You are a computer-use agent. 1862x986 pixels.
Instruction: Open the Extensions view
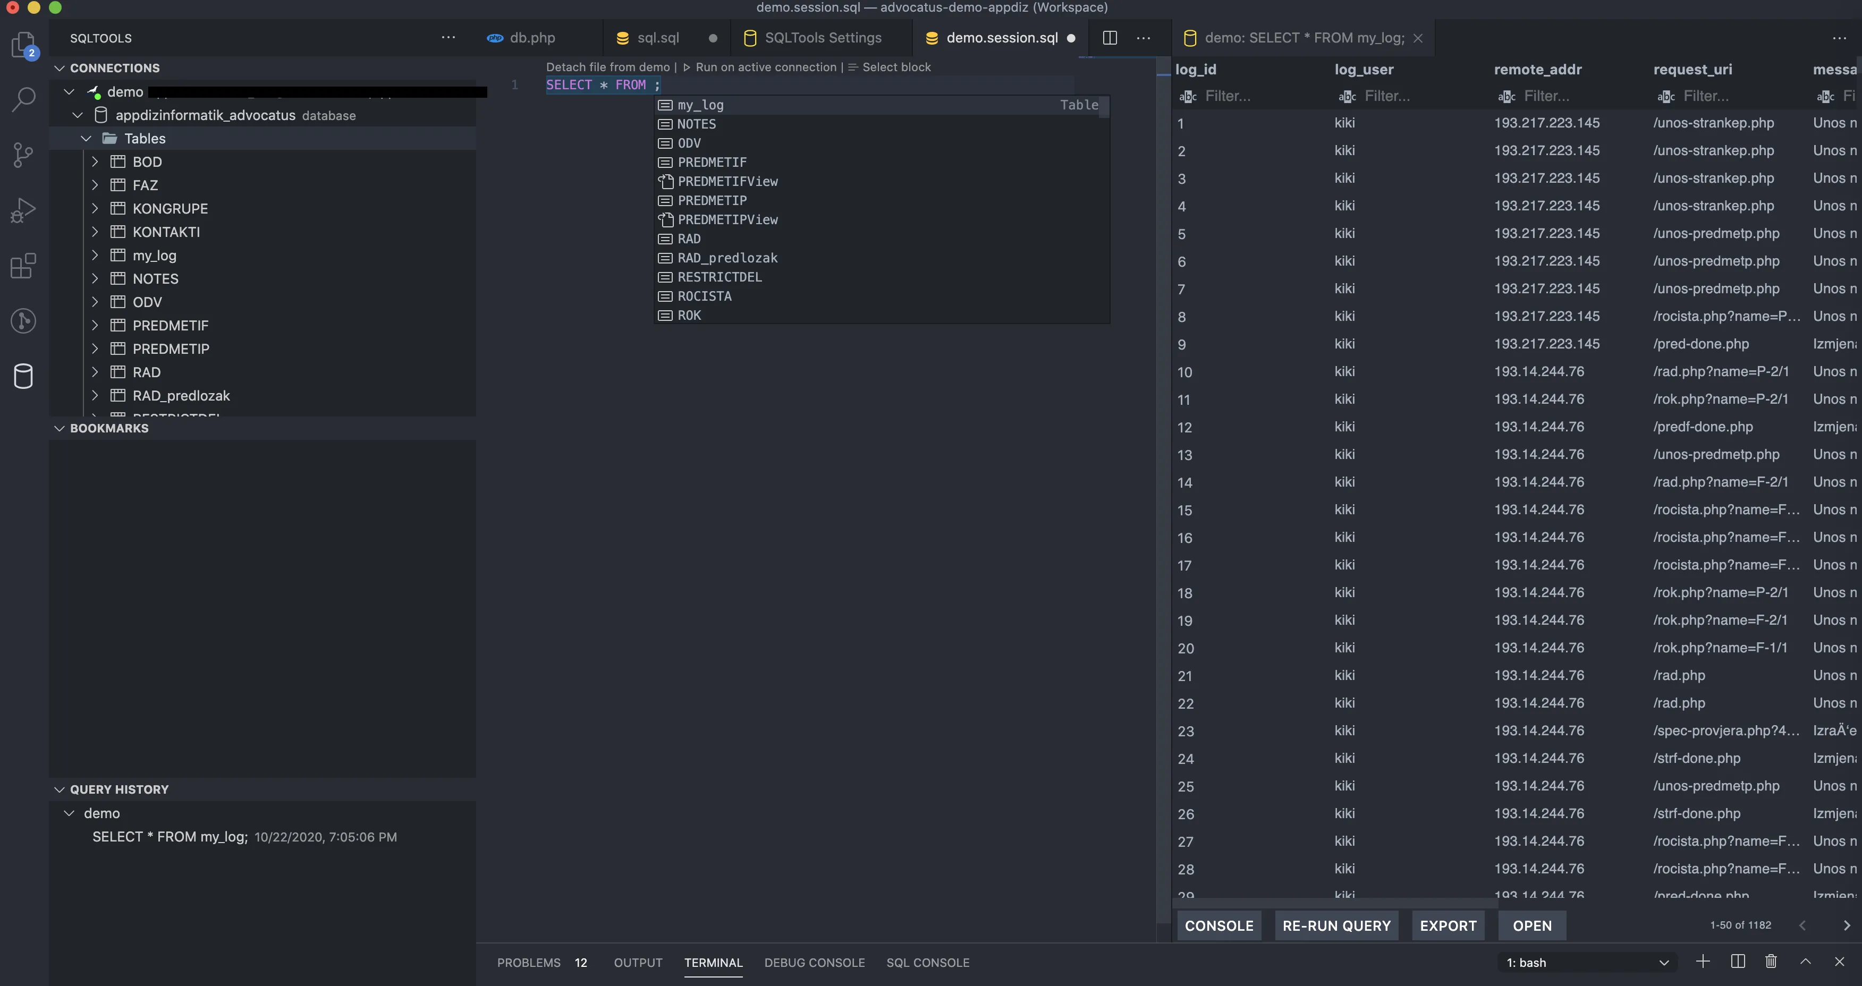coord(23,265)
